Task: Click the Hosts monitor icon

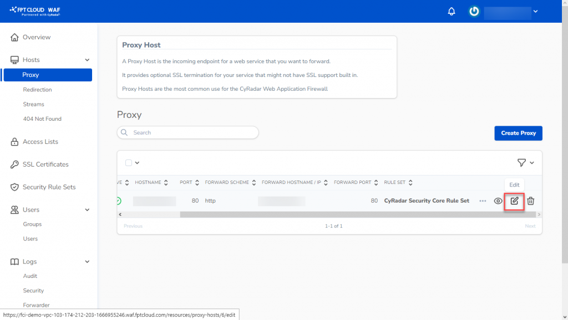Action: [x=14, y=59]
